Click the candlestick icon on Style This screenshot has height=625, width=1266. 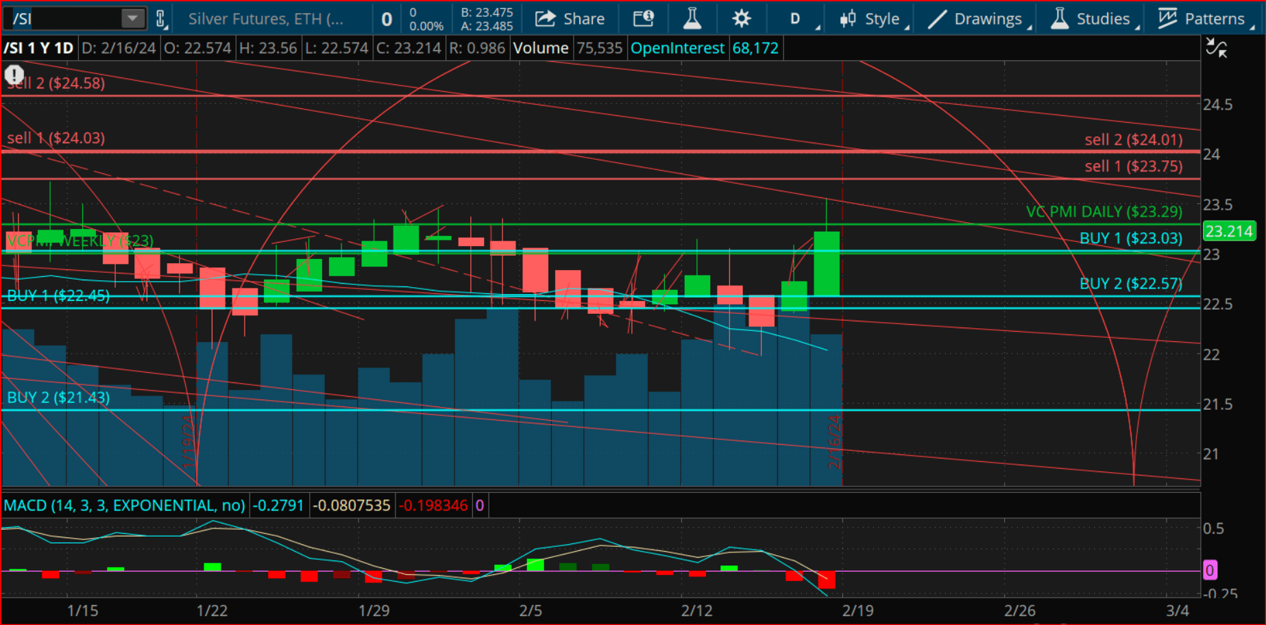point(848,19)
